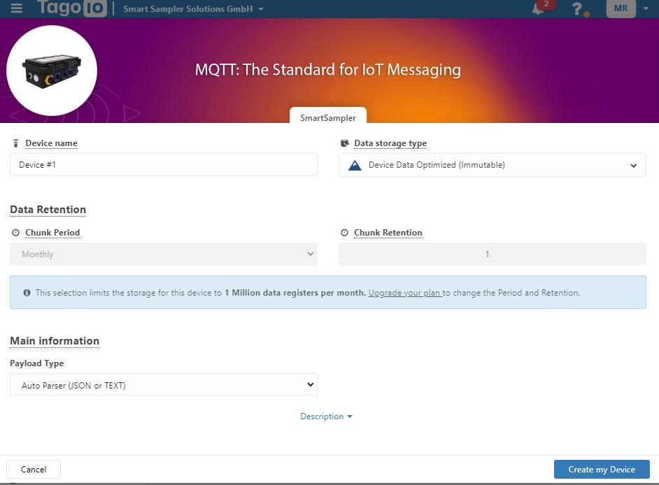Open the hamburger main menu
The height and width of the screenshot is (485, 659).
[16, 8]
